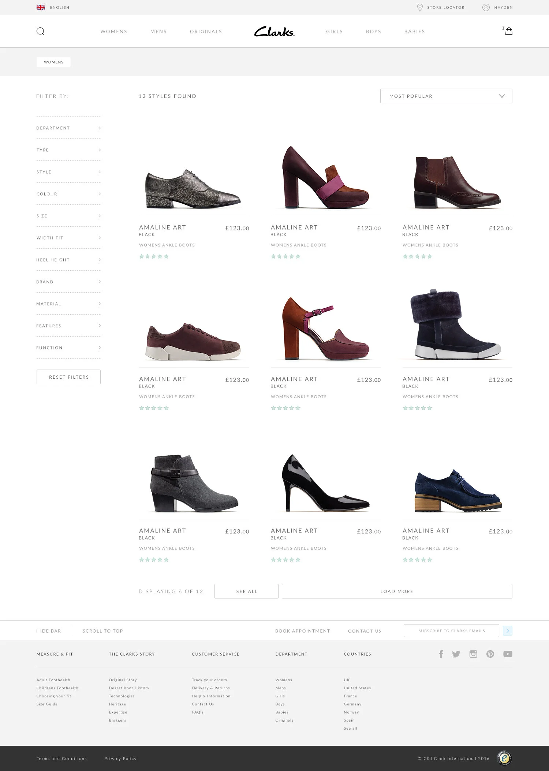Image resolution: width=549 pixels, height=771 pixels.
Task: Open the burgundy chelsea boot thumbnail
Action: pyautogui.click(x=457, y=182)
